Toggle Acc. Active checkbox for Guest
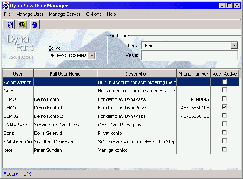243x179 pixels. (x=224, y=90)
